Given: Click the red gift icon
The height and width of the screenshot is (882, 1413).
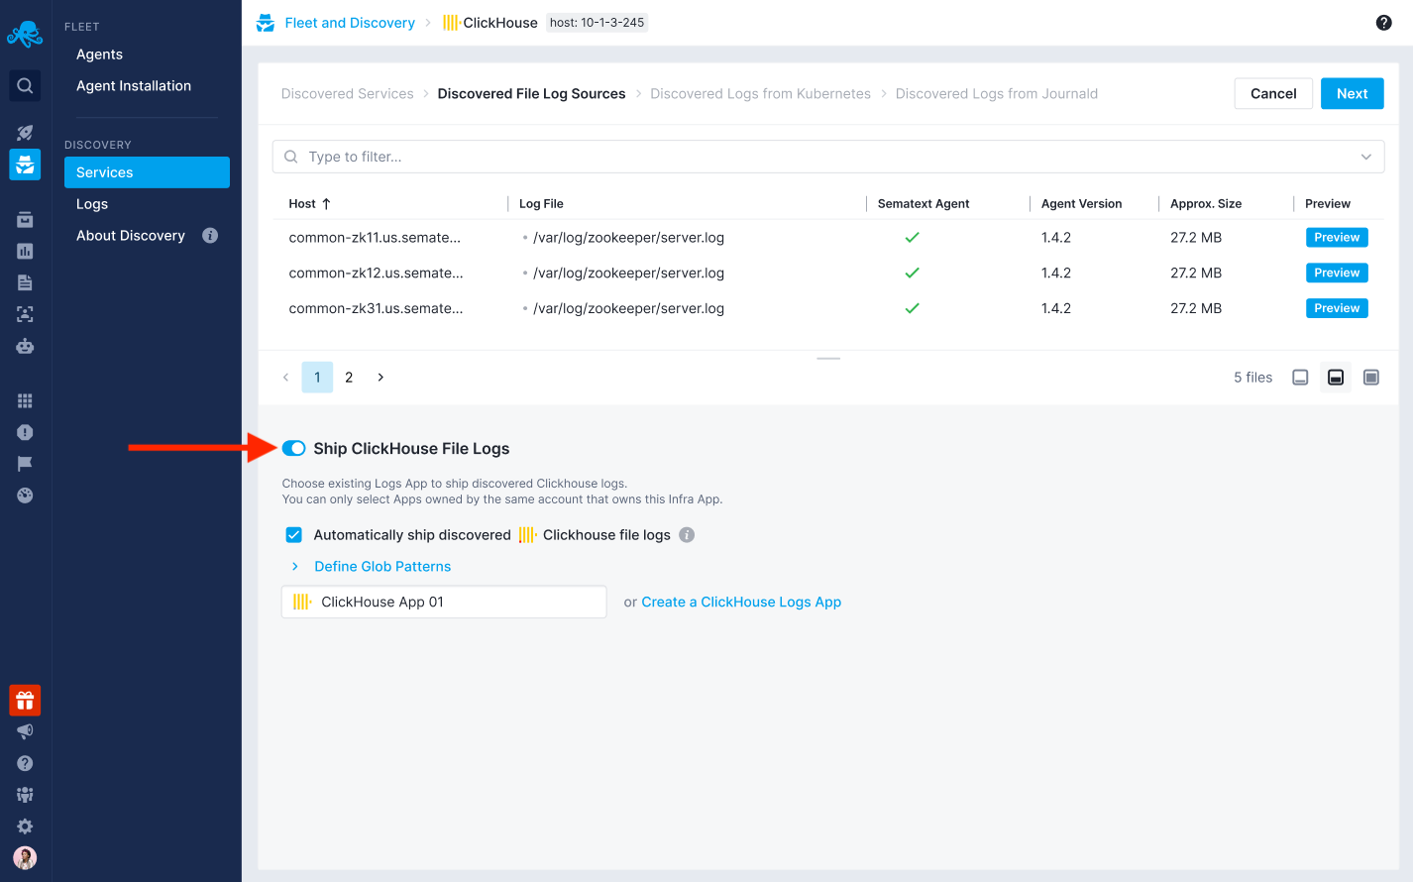Looking at the screenshot, I should [x=25, y=701].
